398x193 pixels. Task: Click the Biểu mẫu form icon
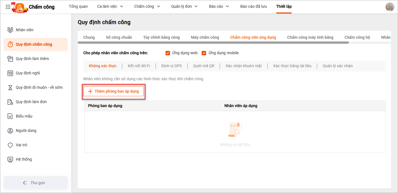point(10,116)
